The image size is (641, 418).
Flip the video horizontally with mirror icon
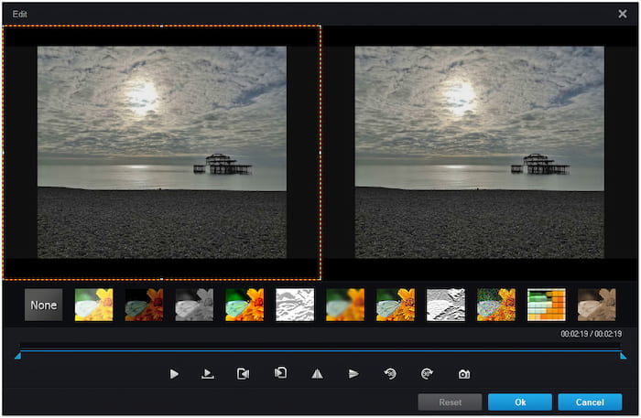point(318,374)
